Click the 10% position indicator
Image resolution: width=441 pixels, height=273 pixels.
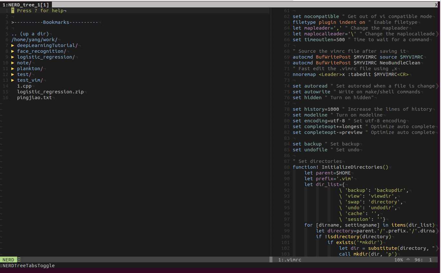point(398,260)
